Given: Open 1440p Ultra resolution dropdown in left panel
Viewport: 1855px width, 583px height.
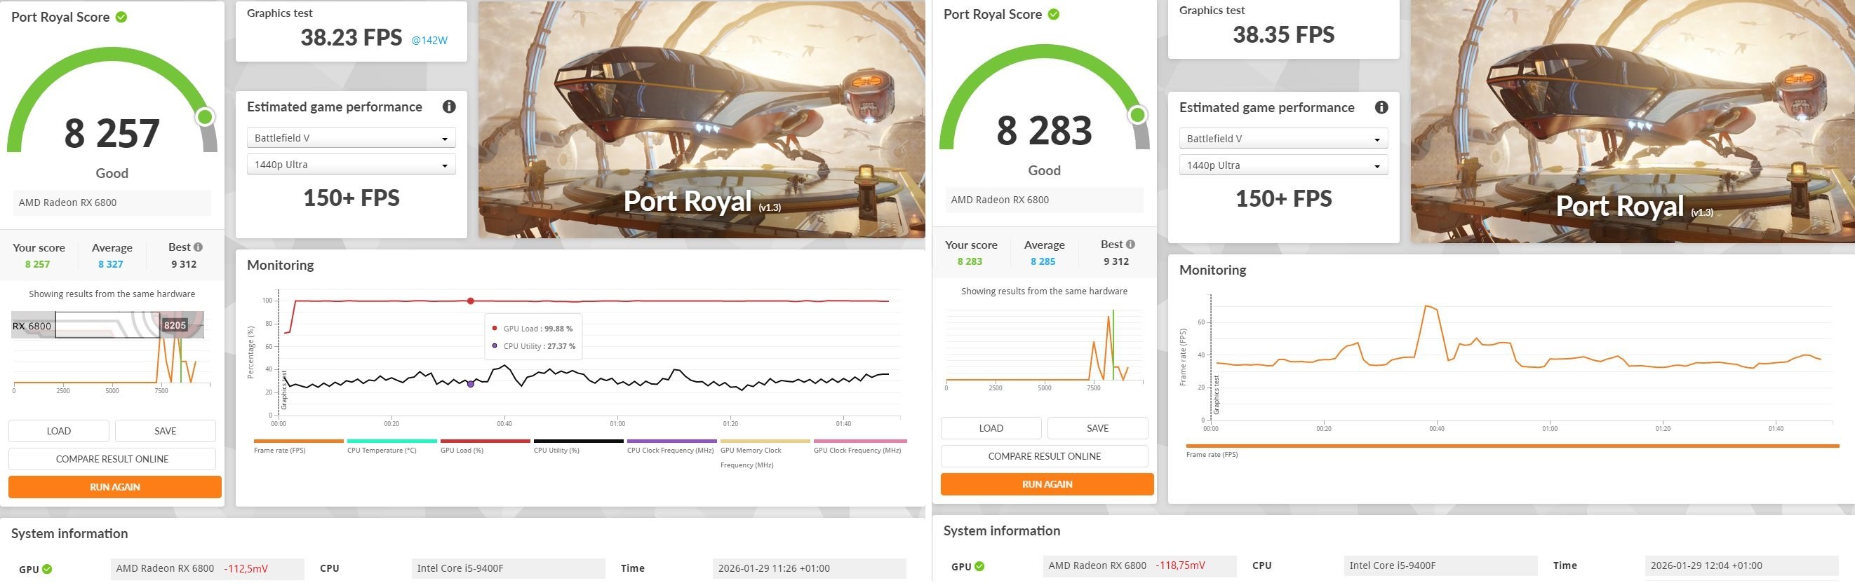Looking at the screenshot, I should 351,165.
